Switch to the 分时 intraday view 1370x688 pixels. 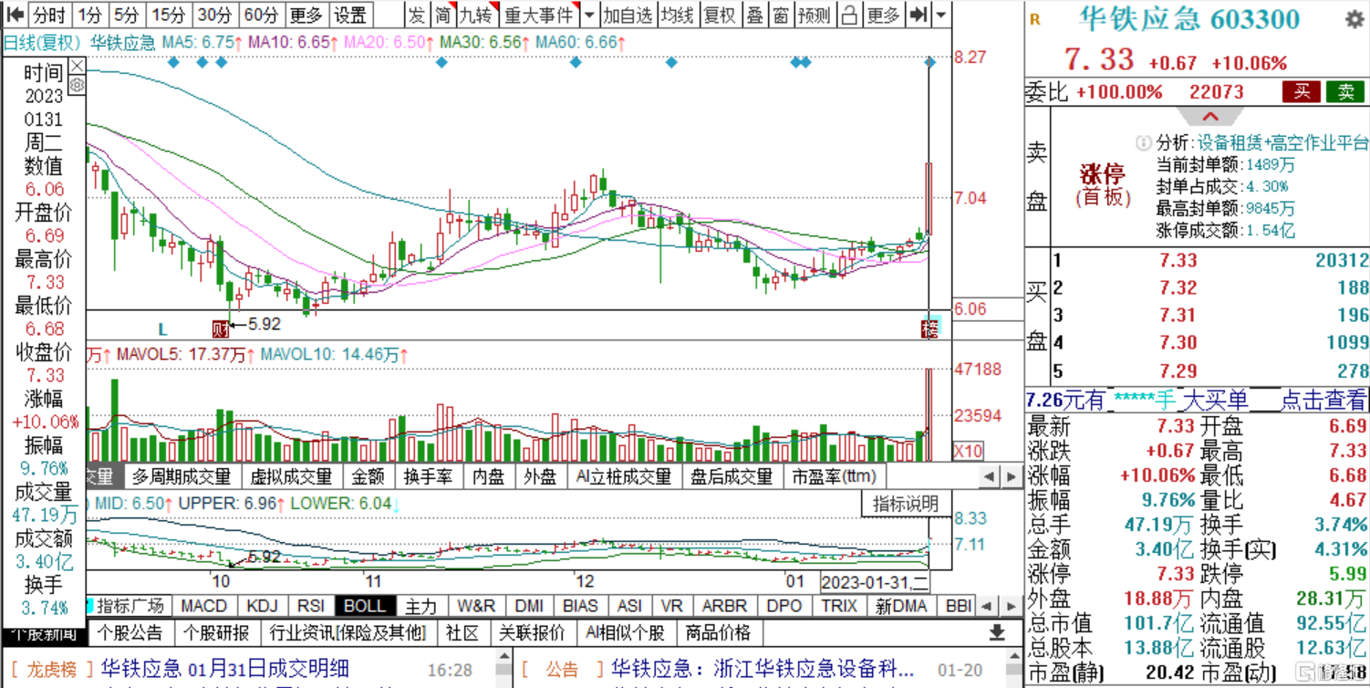pyautogui.click(x=50, y=15)
